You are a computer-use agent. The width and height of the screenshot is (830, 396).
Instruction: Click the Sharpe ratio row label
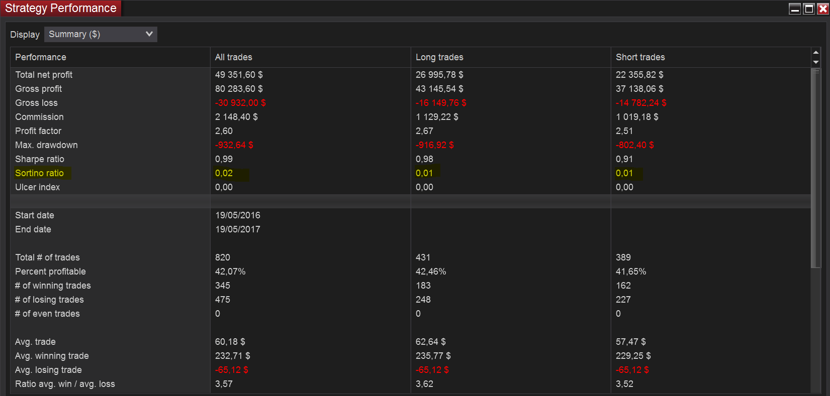coord(40,159)
